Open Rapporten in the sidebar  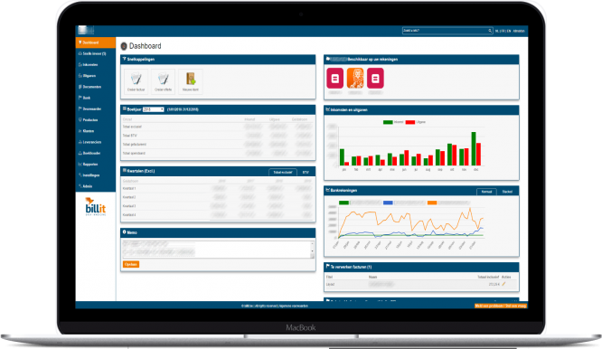pyautogui.click(x=95, y=165)
